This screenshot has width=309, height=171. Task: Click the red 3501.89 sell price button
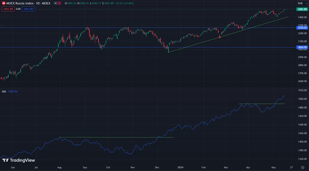(8, 9)
